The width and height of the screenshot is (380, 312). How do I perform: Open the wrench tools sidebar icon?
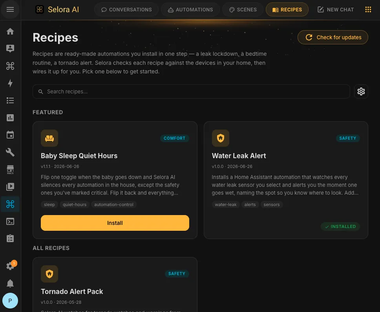pos(10,152)
